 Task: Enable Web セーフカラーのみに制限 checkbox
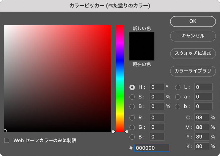tap(7, 140)
